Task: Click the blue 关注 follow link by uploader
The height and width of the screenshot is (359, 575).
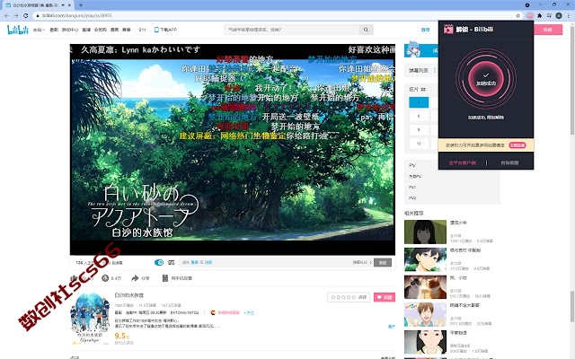Action: [250, 313]
